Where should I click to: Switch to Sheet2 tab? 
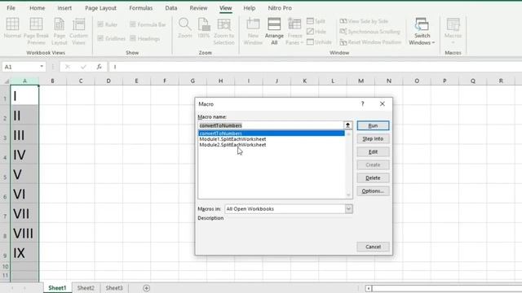[86, 288]
